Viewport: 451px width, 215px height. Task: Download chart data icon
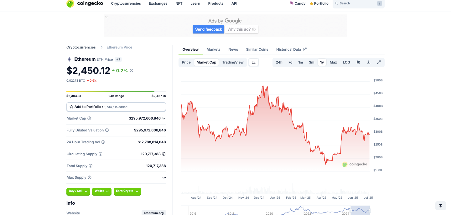369,62
